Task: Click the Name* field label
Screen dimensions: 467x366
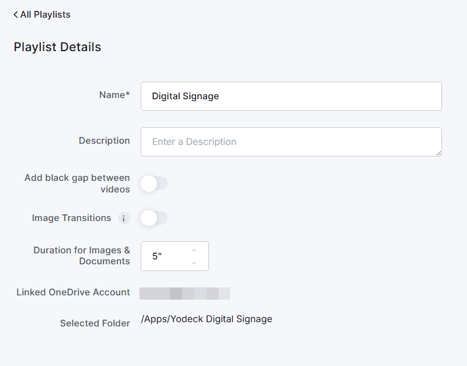Action: click(114, 95)
